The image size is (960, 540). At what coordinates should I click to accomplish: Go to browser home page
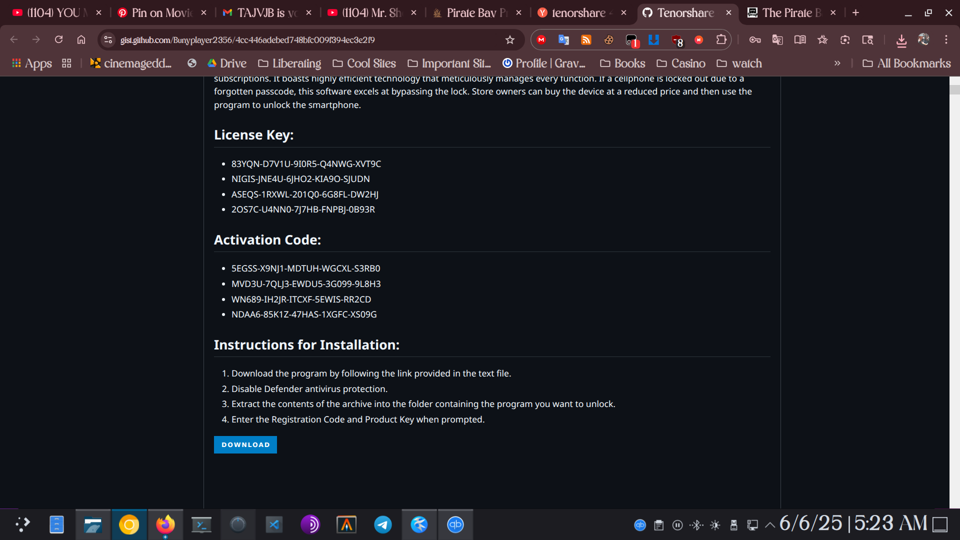[x=81, y=39]
